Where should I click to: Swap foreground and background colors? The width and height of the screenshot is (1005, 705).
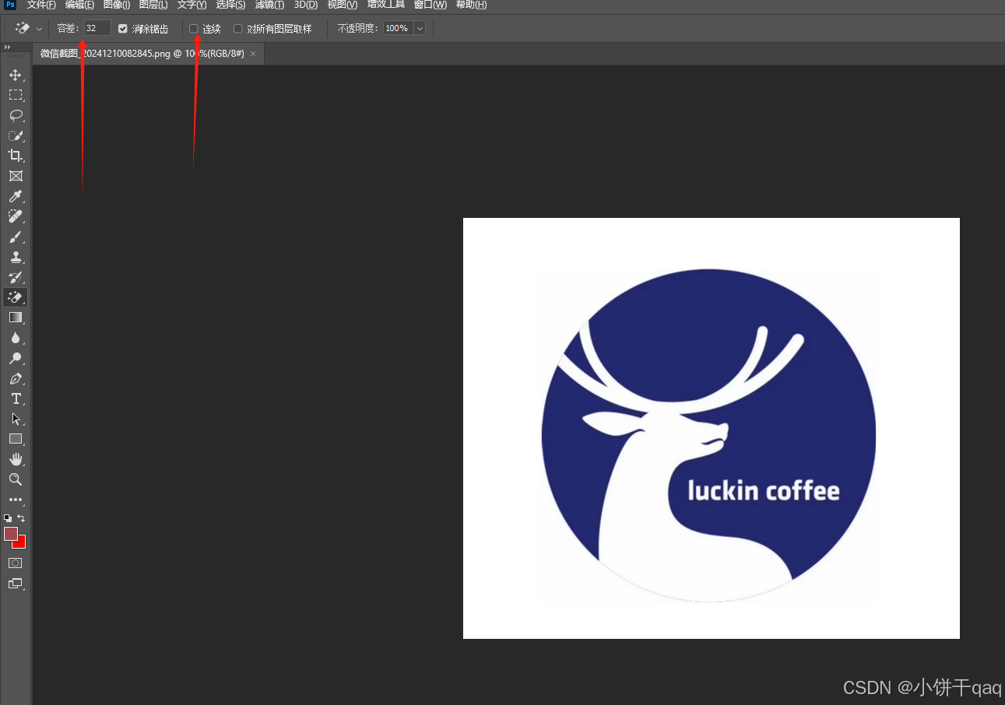21,517
